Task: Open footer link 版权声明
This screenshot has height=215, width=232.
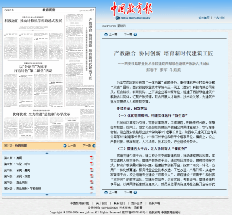Action: tap(155, 203)
